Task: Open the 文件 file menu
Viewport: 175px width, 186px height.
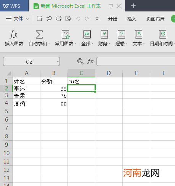Action: pyautogui.click(x=18, y=19)
